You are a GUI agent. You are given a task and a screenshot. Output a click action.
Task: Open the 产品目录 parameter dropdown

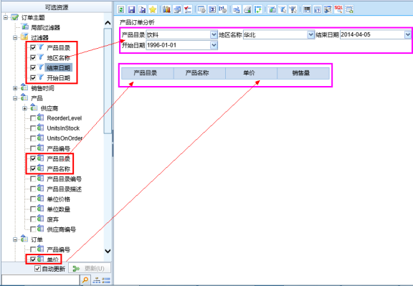[214, 34]
